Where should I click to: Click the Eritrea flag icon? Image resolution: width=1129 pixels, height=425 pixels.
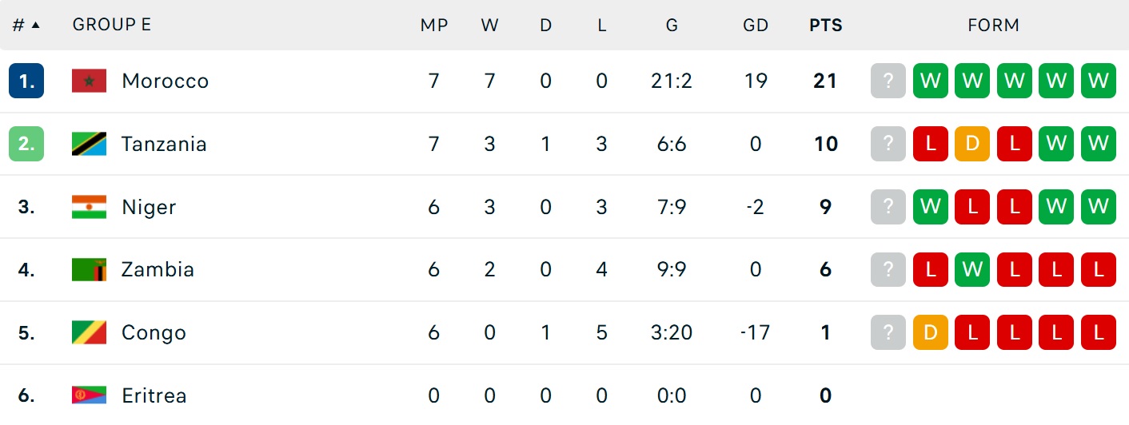[89, 395]
